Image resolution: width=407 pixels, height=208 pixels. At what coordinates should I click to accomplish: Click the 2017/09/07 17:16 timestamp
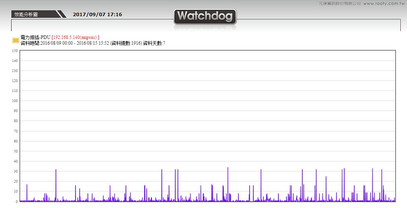coord(97,15)
